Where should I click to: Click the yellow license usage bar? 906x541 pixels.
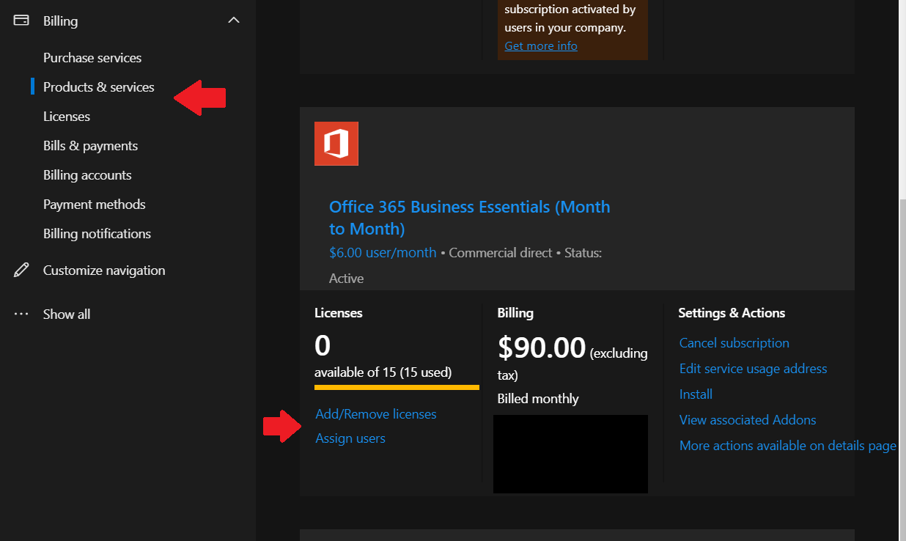pos(397,387)
